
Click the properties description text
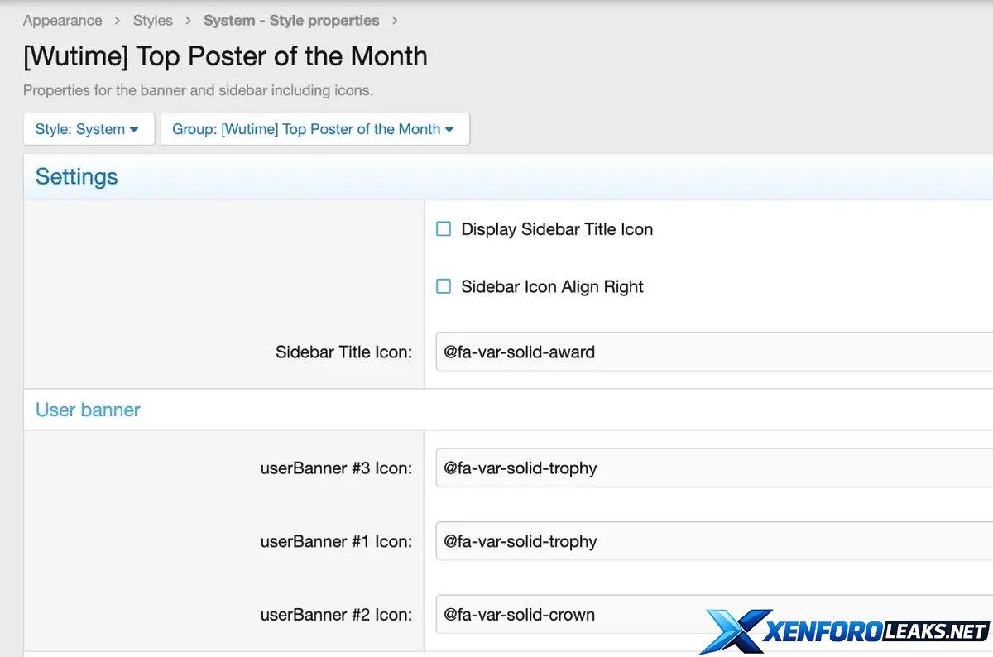point(198,90)
